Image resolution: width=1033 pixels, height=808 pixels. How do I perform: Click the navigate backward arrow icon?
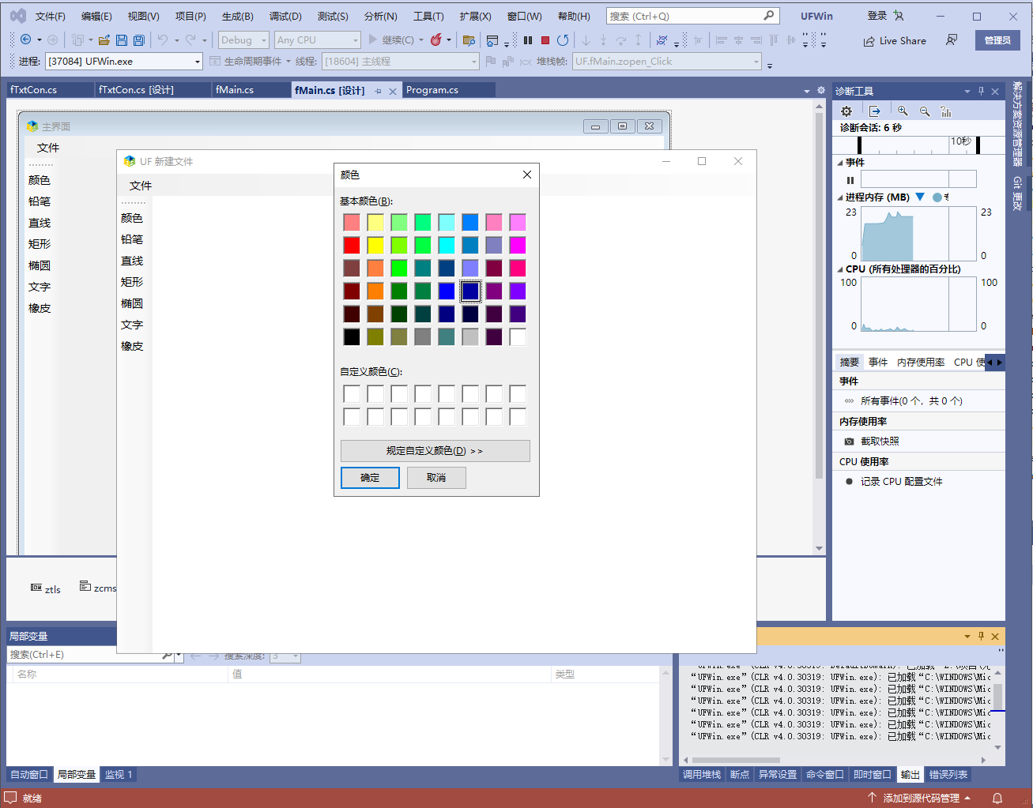[x=25, y=39]
